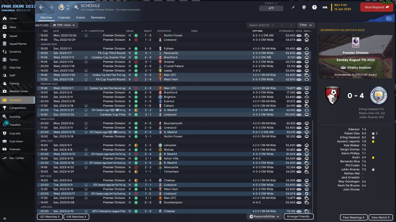
Task: Click the screen ID field 679
Action: click(x=271, y=8)
